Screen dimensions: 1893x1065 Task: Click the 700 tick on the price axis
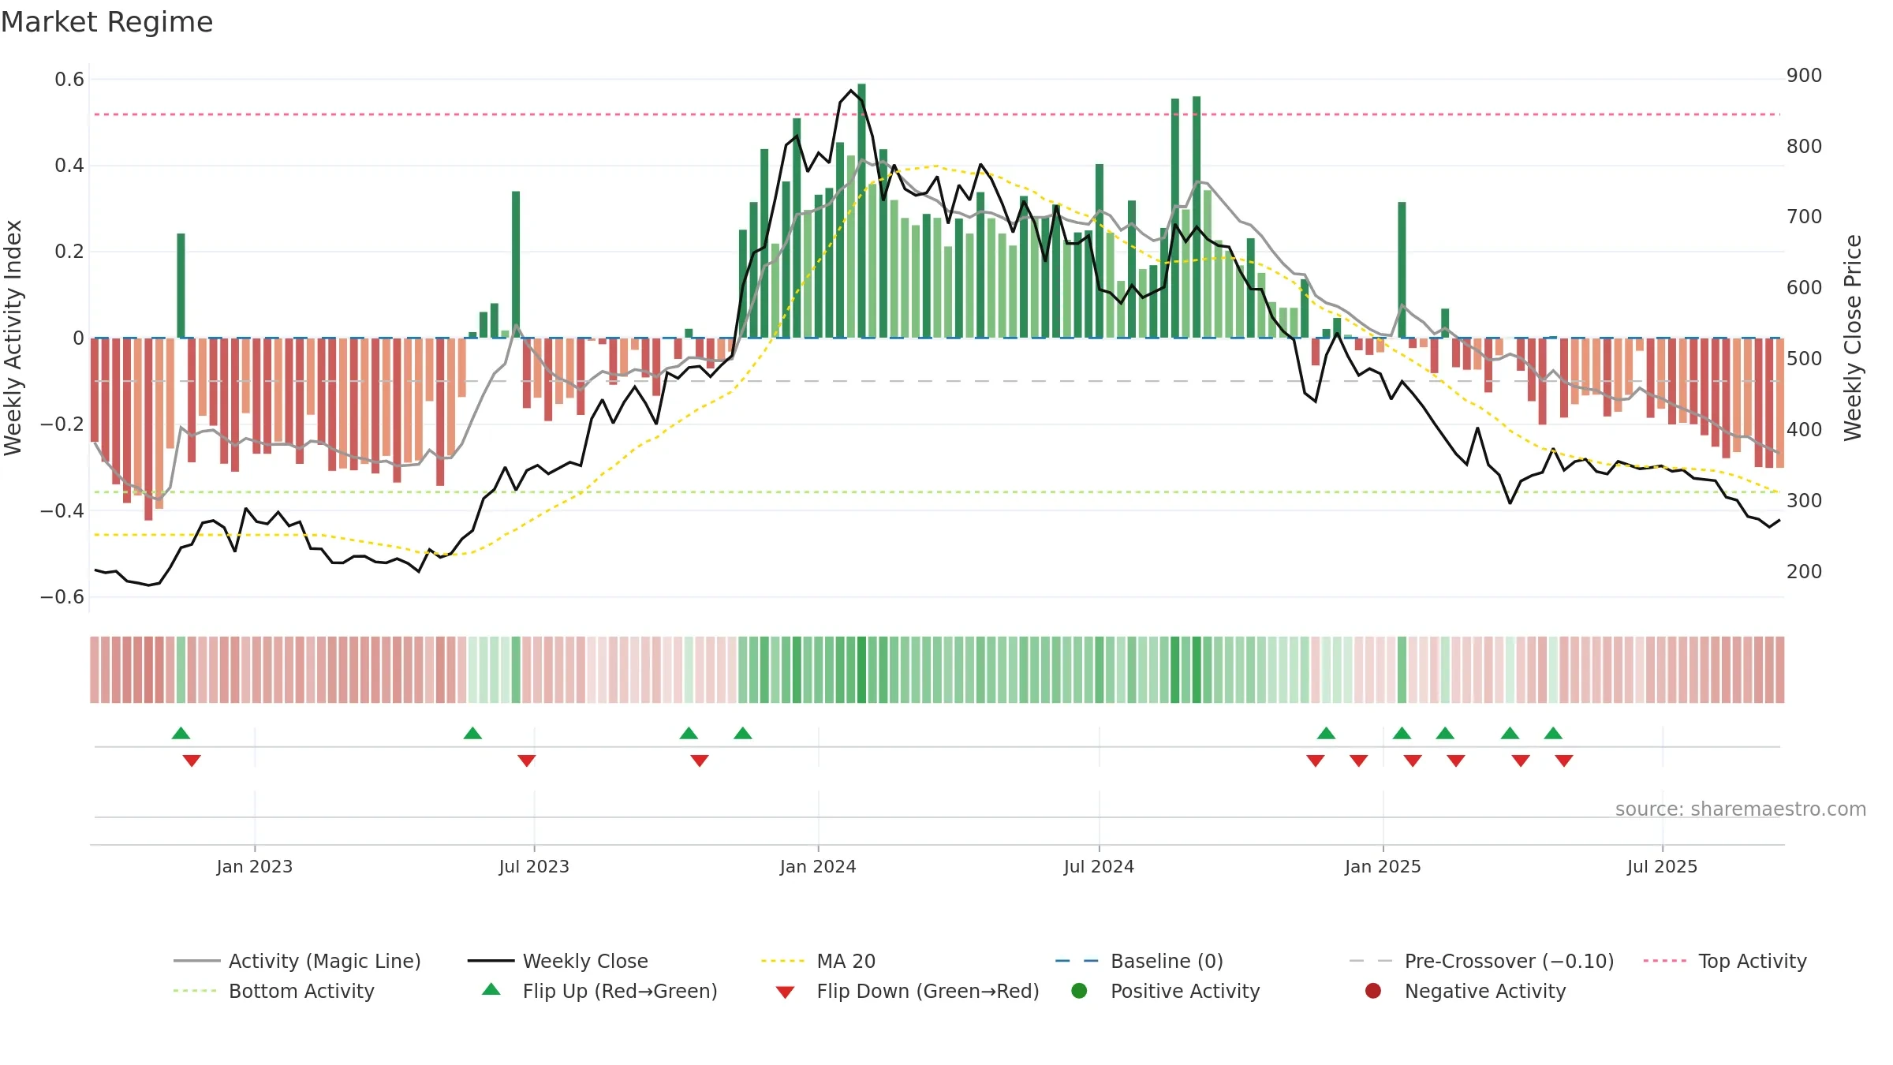1805,216
